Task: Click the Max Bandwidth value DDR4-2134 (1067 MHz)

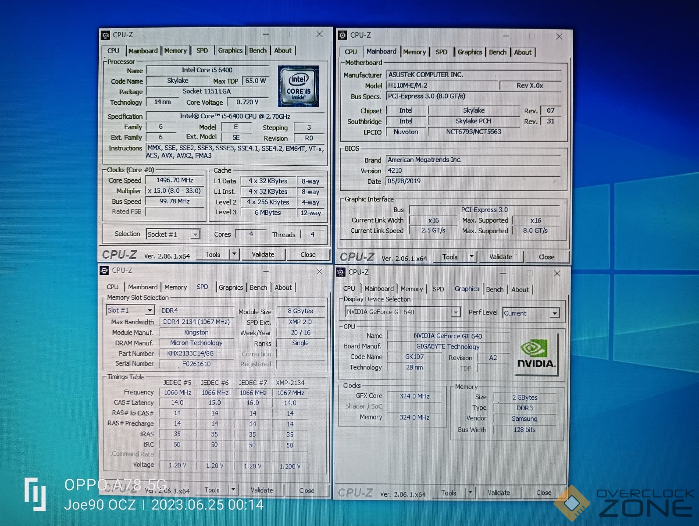Action: point(196,322)
